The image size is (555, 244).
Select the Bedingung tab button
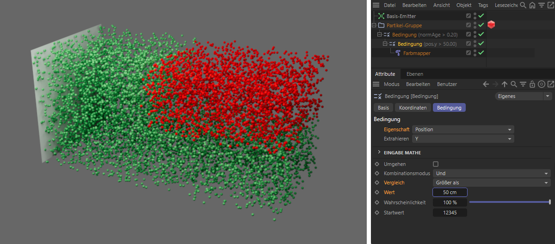pos(449,107)
